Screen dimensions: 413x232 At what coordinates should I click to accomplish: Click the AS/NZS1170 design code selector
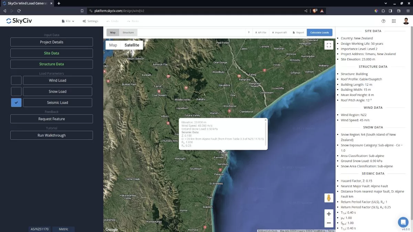click(x=40, y=229)
